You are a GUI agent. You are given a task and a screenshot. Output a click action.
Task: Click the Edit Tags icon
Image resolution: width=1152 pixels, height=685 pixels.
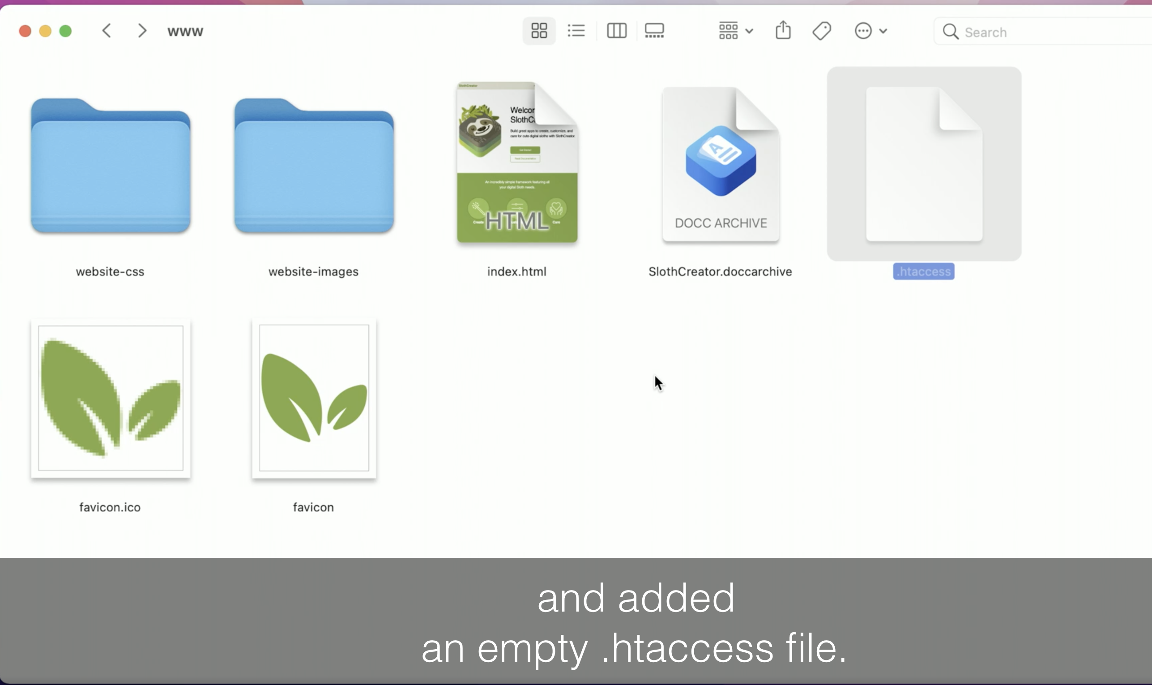[x=822, y=31]
